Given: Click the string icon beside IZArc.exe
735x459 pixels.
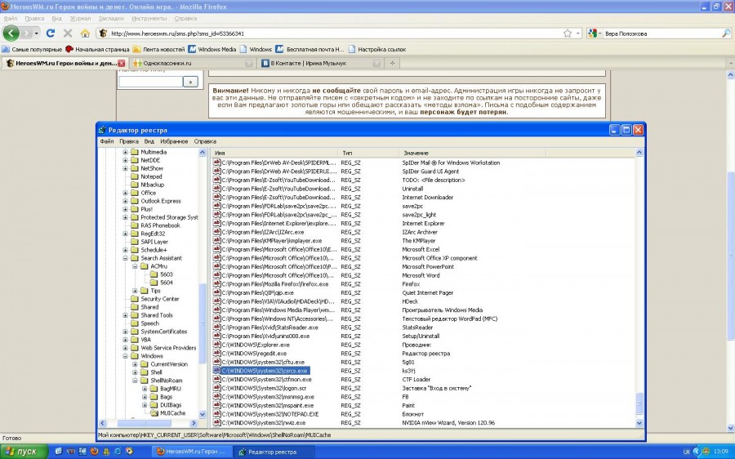Looking at the screenshot, I should [216, 232].
